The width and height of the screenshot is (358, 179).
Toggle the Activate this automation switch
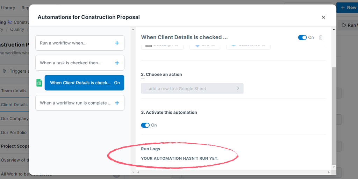[x=145, y=125]
